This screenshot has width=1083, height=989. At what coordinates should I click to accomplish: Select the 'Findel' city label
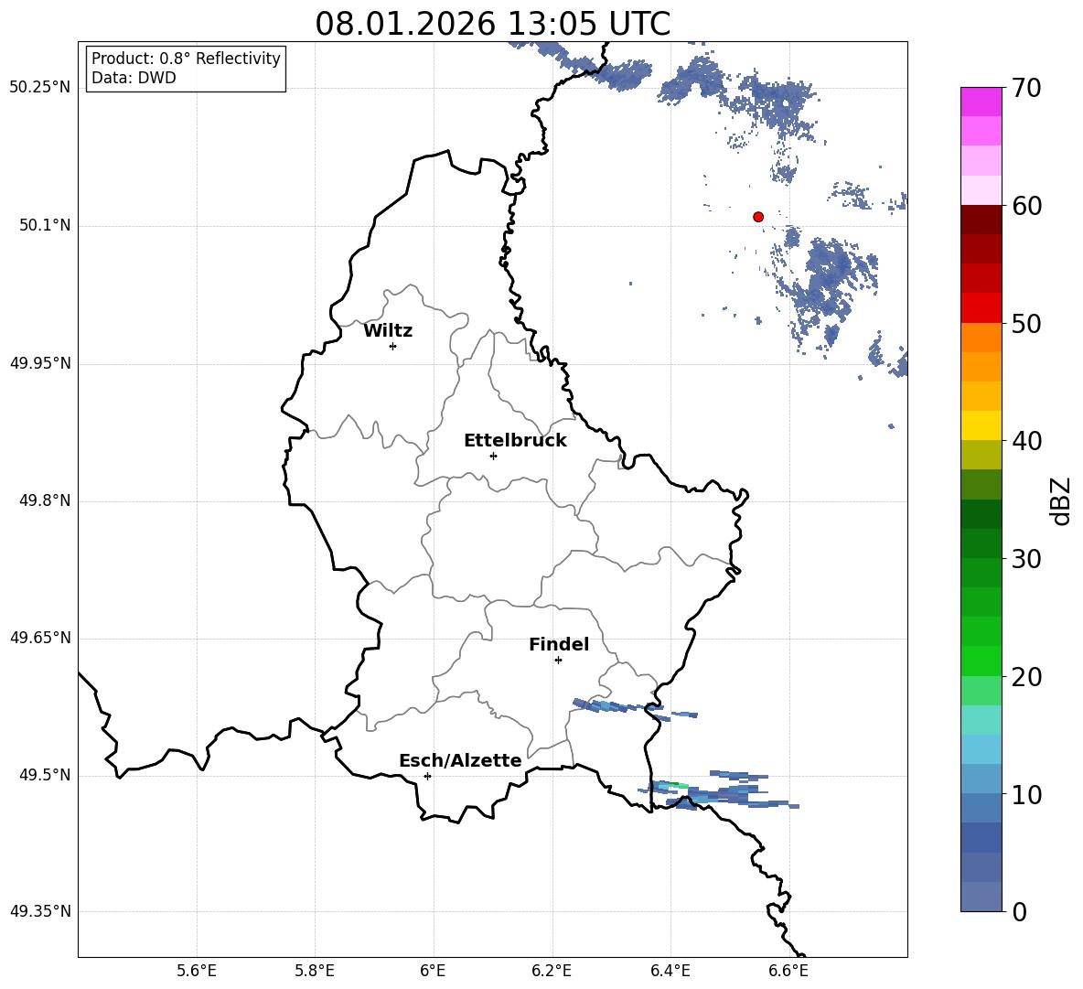(x=559, y=644)
